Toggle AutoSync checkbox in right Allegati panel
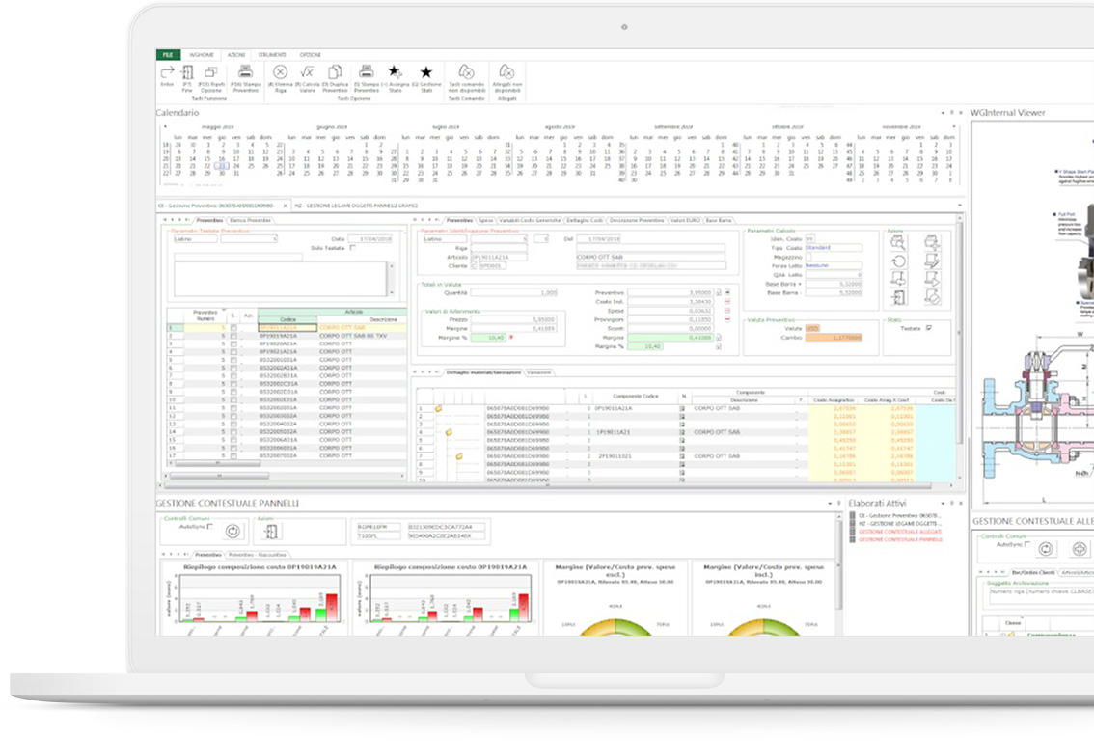The image size is (1094, 741). click(1027, 544)
